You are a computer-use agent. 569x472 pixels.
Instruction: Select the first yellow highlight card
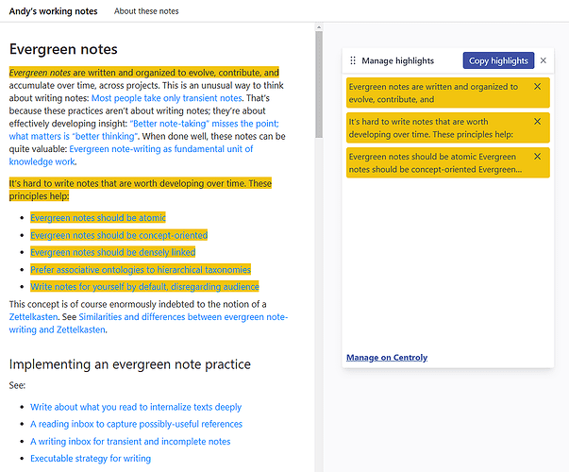(448, 93)
